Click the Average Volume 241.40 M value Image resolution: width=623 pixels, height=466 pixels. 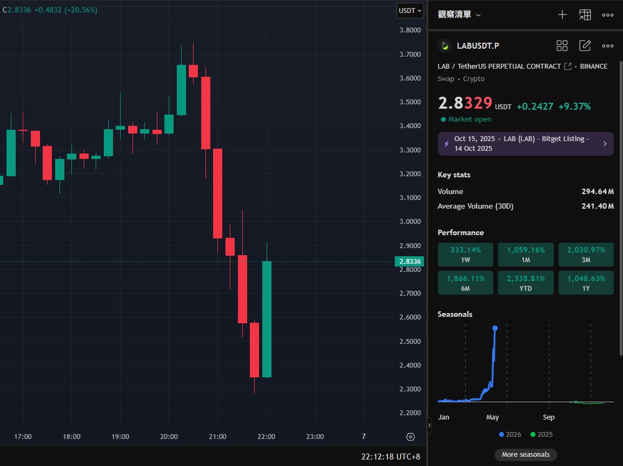pos(598,206)
